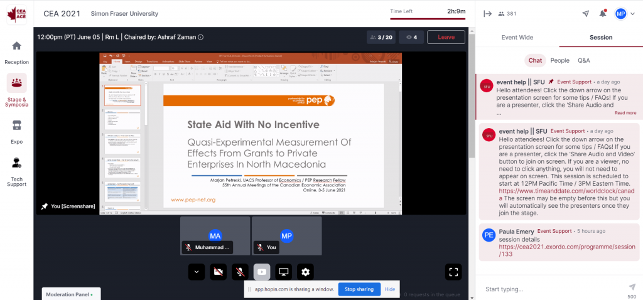Enter fullscreen mode for the stage
Image resolution: width=643 pixels, height=300 pixels.
(453, 272)
